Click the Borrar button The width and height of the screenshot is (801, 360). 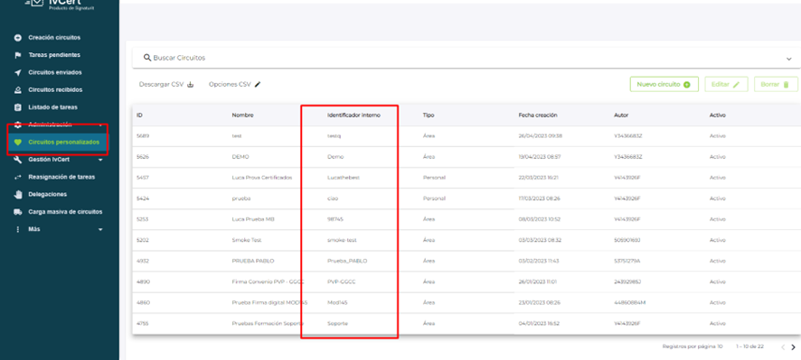tap(776, 85)
